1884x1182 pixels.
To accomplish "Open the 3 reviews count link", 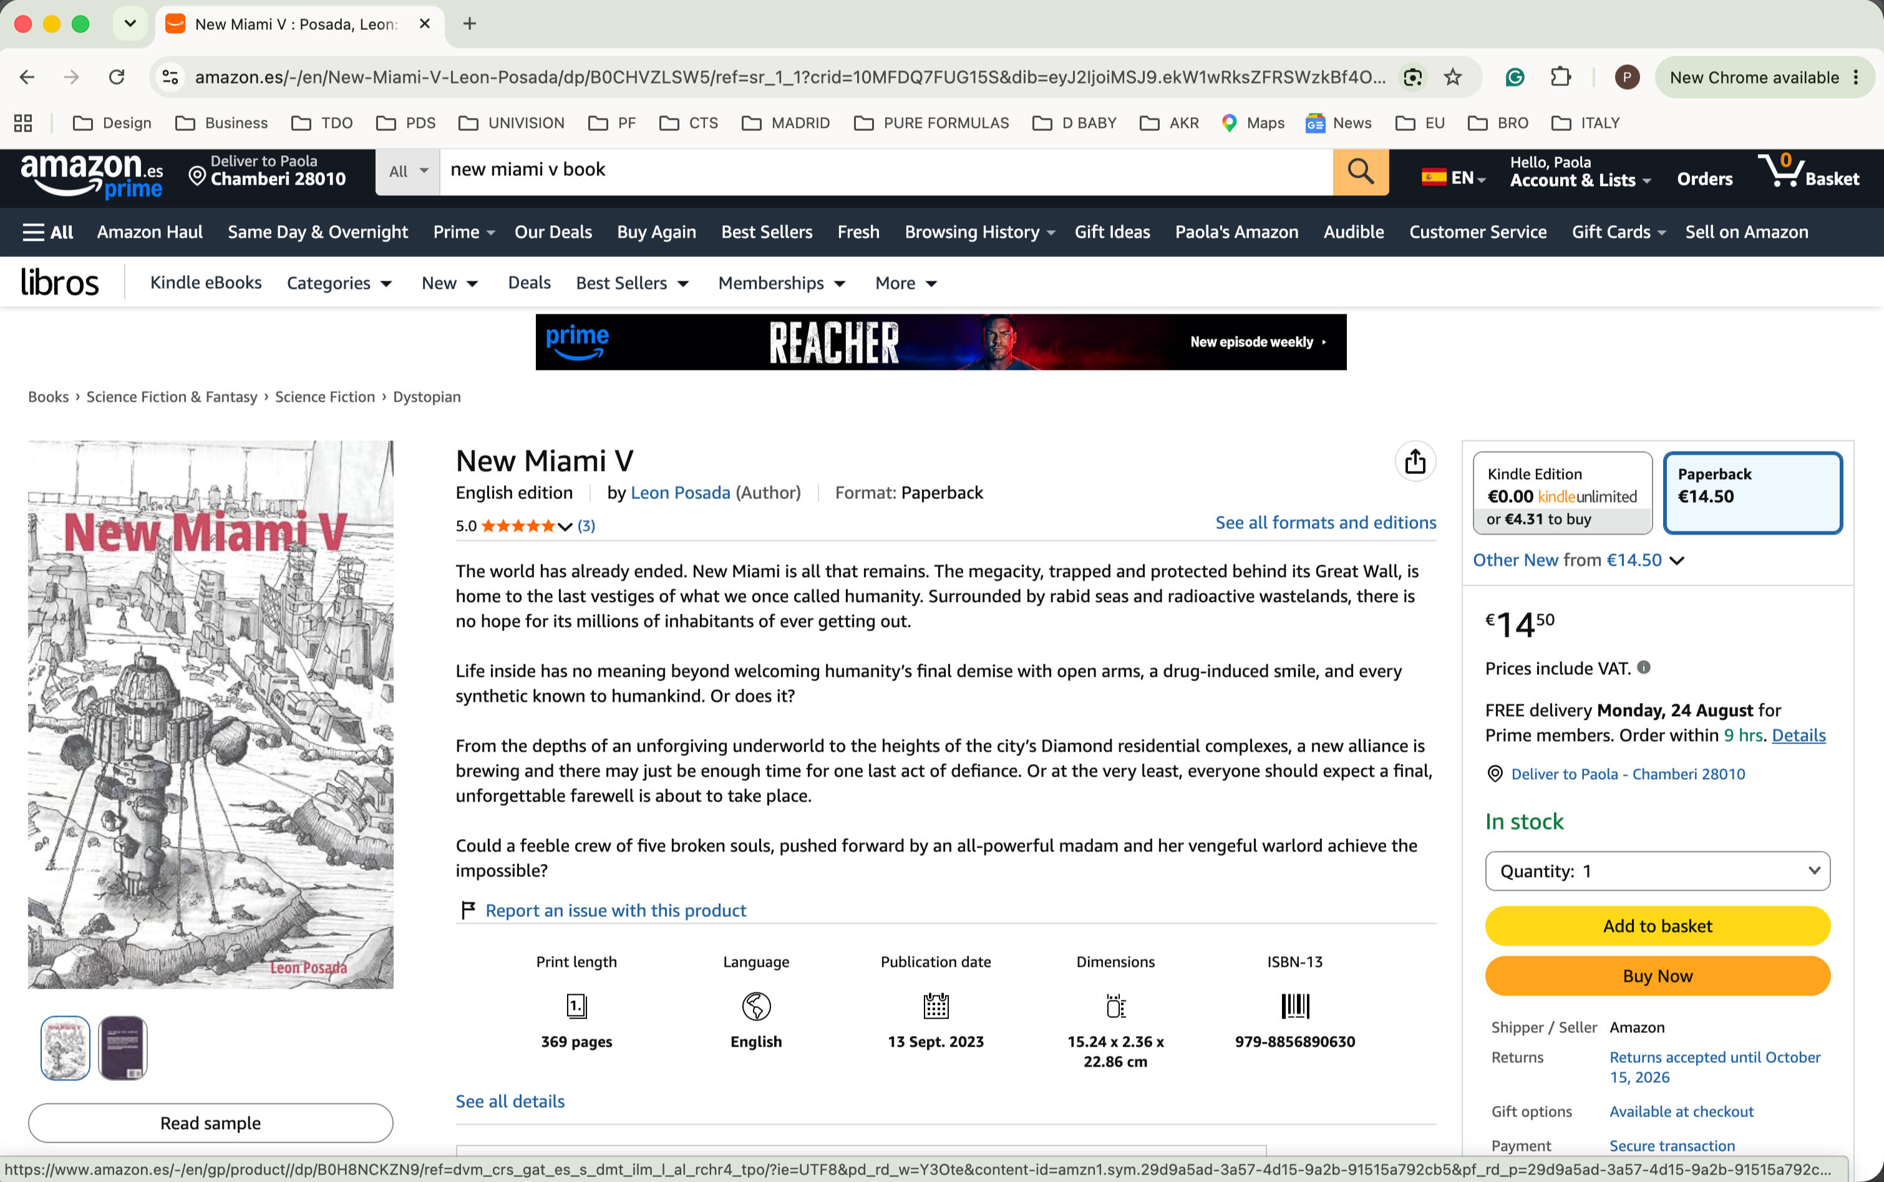I will [x=586, y=525].
